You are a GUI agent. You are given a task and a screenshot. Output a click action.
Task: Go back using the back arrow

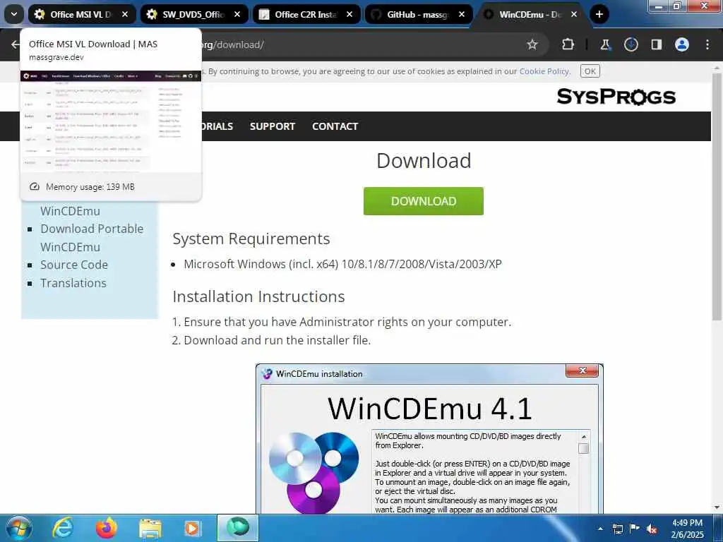coord(16,44)
